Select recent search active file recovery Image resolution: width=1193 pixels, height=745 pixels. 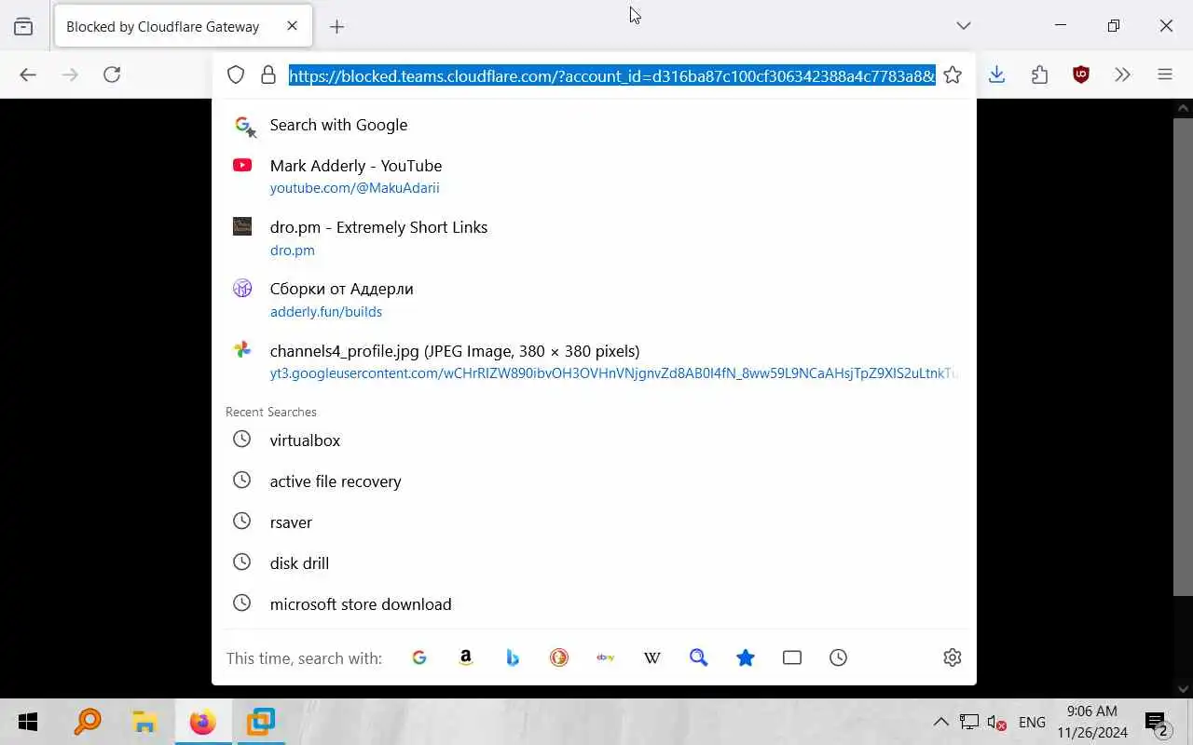pyautogui.click(x=594, y=481)
